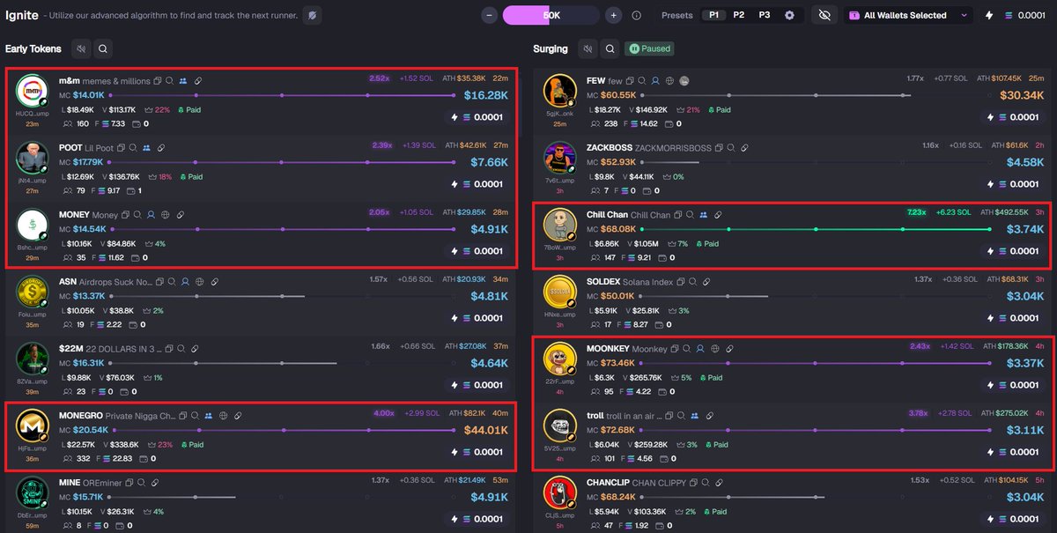Open search in Early Tokens column
This screenshot has height=533, width=1057.
pyautogui.click(x=104, y=49)
